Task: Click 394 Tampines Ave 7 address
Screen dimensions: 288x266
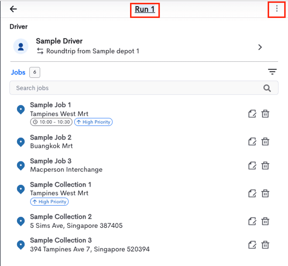Action: tap(90, 249)
